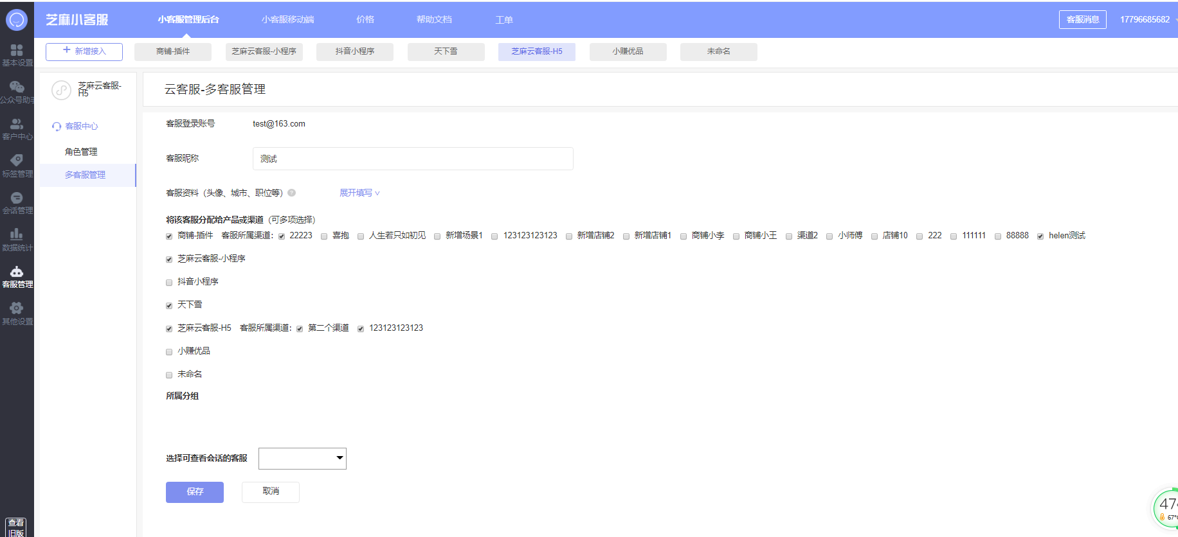1178x537 pixels.
Task: Toggle the 88888 channel checkbox
Action: tap(998, 236)
